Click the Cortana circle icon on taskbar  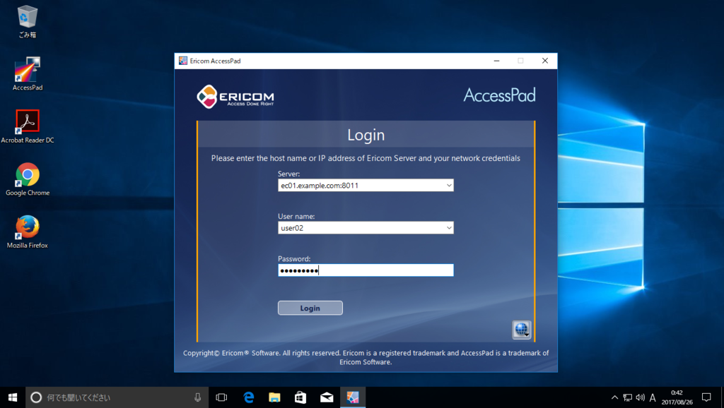pyautogui.click(x=36, y=397)
